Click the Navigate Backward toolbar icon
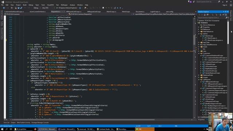The width and height of the screenshot is (233, 131). tap(4, 8)
